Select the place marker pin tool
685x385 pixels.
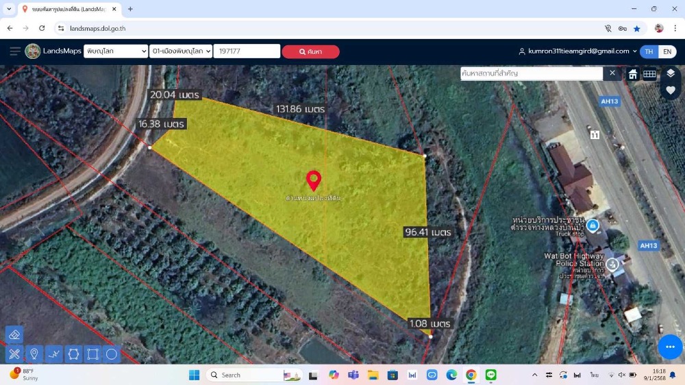tap(34, 354)
